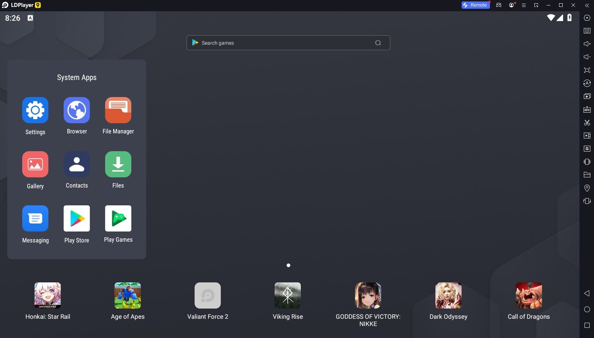Open the synchronizer icon in sidebar
Screen dimensions: 594x338
[587, 149]
